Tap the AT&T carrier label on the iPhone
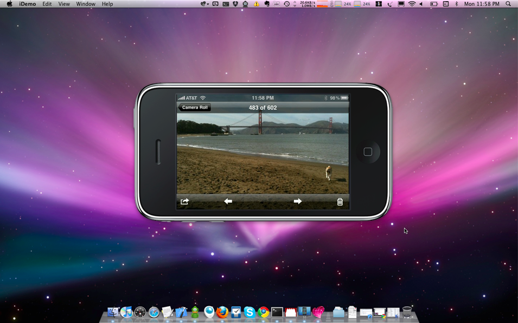 point(191,98)
